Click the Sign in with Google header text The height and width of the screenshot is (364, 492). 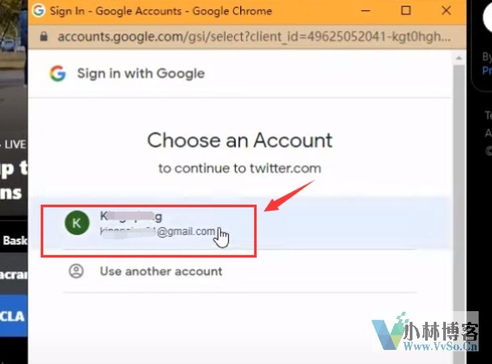141,74
